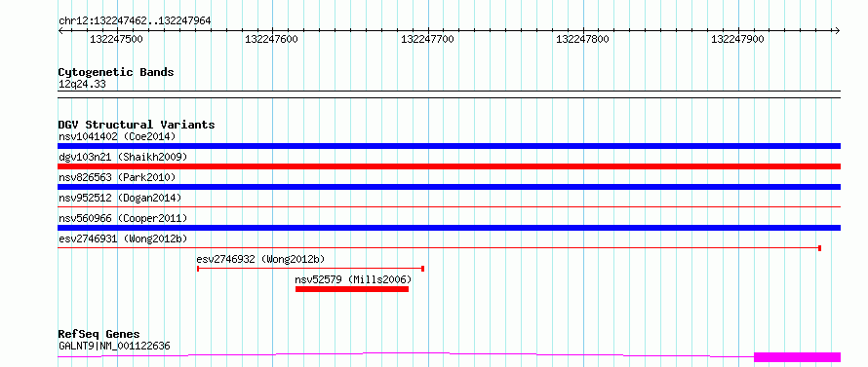The height and width of the screenshot is (367, 868).
Task: Click the RefSeq Genes track title
Action: coord(99,334)
